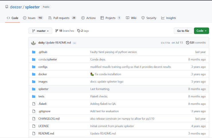Screen dimensions: 212x138
Task: Click the README.md file icon
Action: (34, 133)
